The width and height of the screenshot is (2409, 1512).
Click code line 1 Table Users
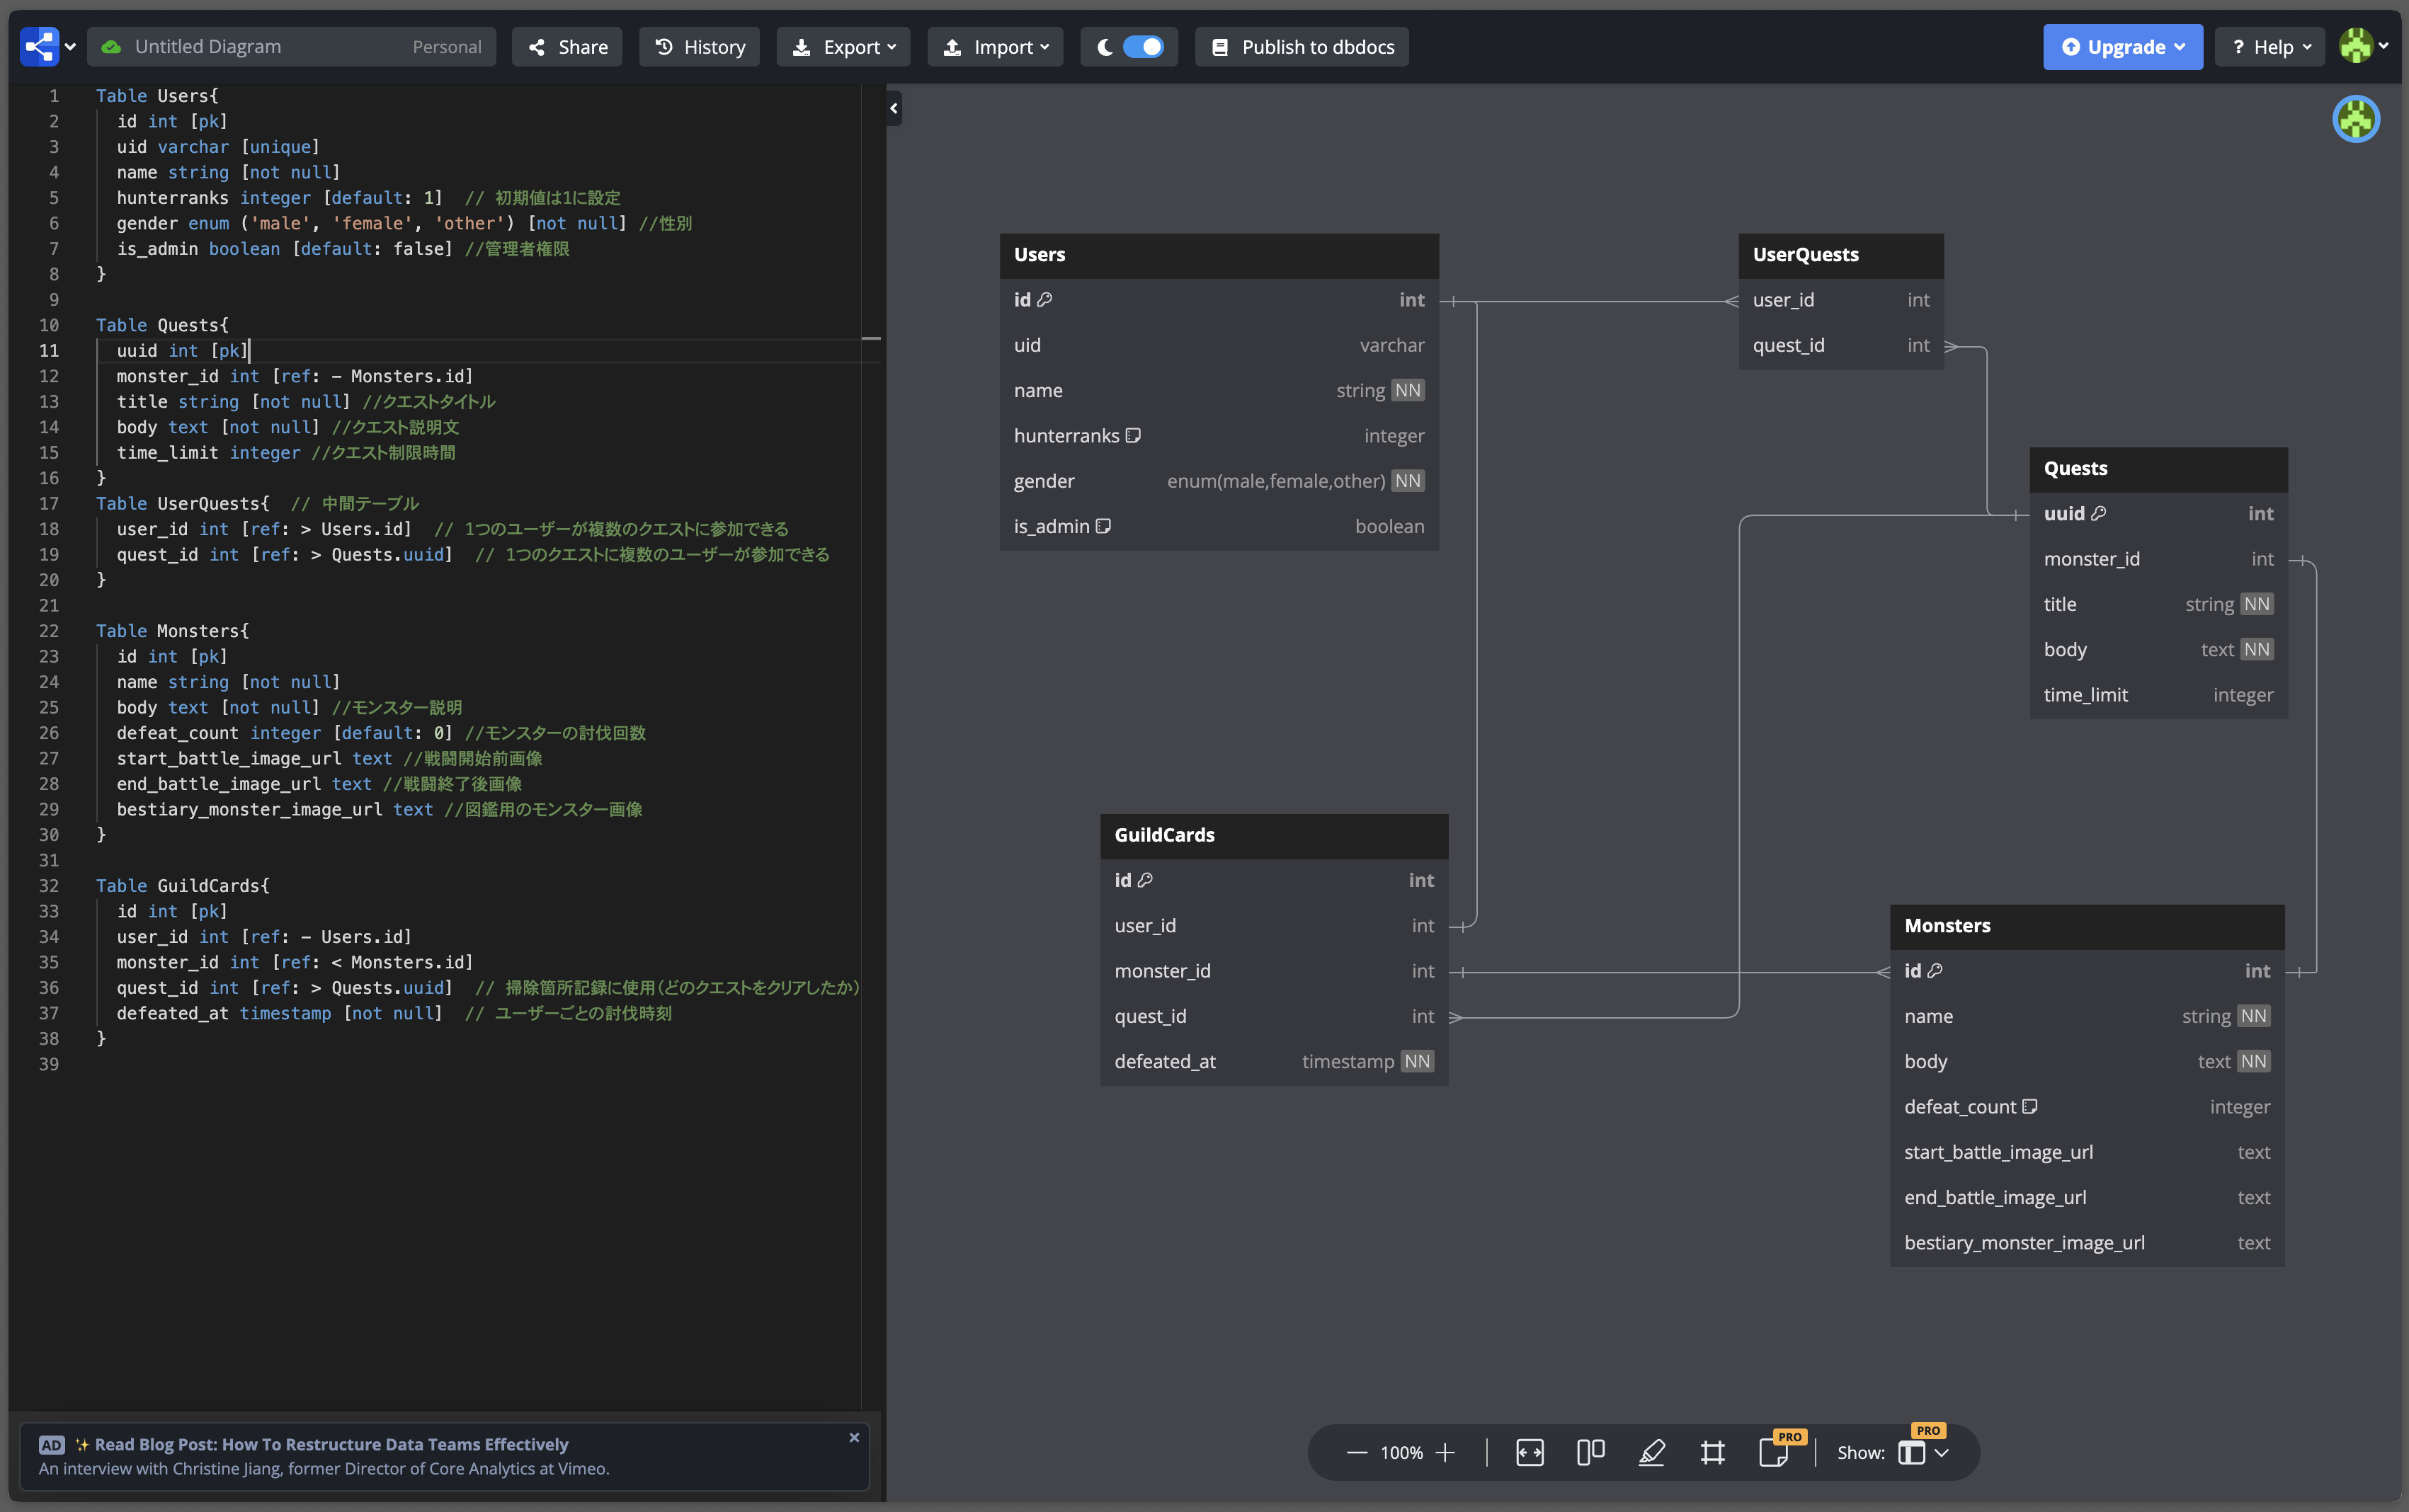(157, 96)
